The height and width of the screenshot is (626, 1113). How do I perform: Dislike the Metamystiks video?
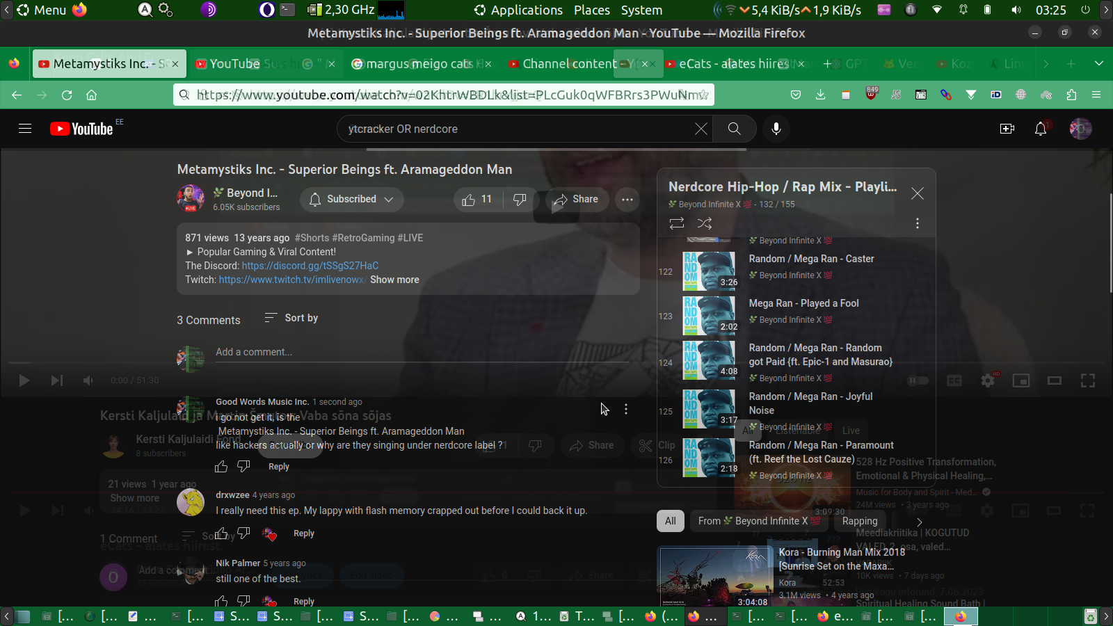click(x=520, y=200)
